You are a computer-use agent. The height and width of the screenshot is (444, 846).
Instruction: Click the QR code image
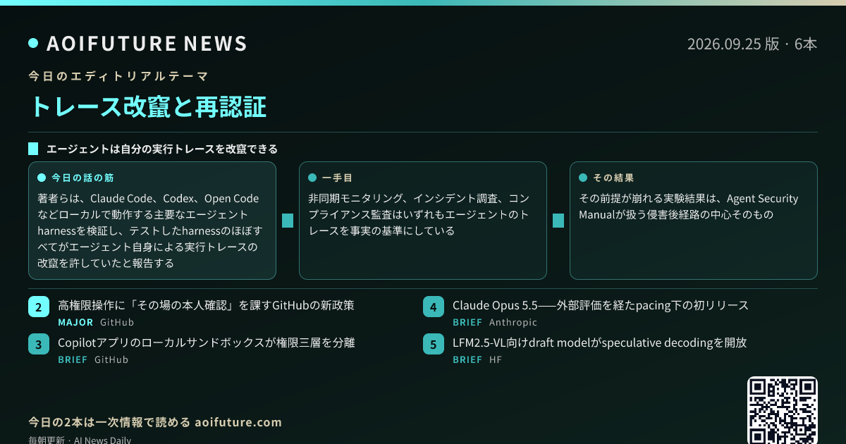pos(783,410)
